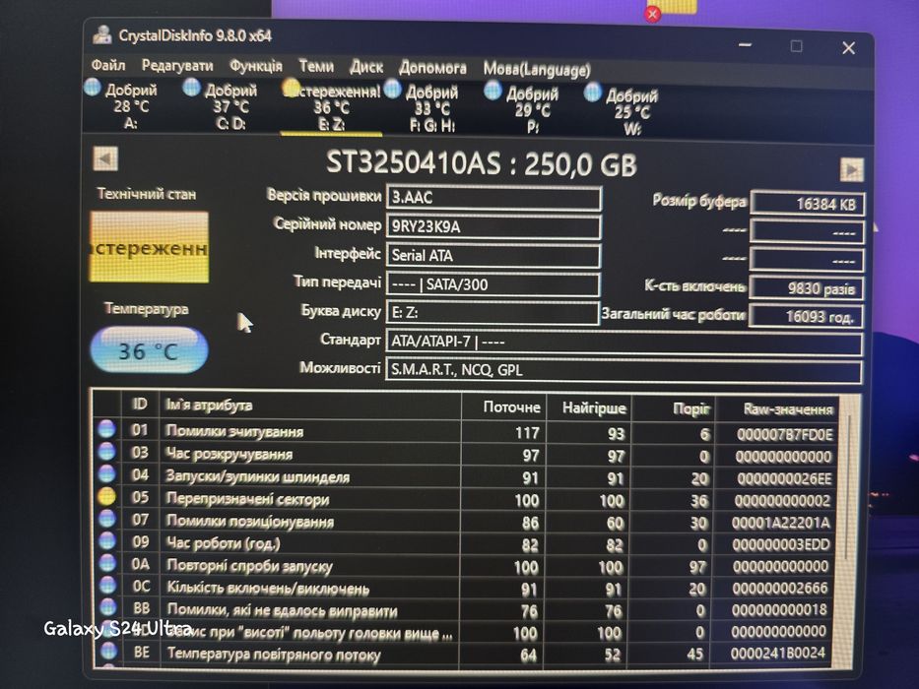Click the standard field ATA/ATAPI-7
The image size is (919, 689).
(624, 343)
